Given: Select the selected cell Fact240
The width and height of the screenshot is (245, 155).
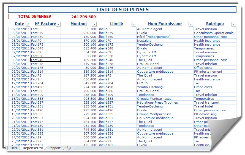Looking at the screenshot, I should [45, 60].
